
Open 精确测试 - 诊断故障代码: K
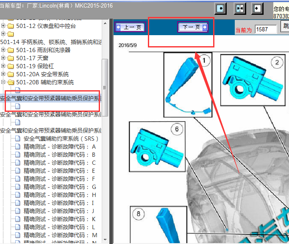59,219
